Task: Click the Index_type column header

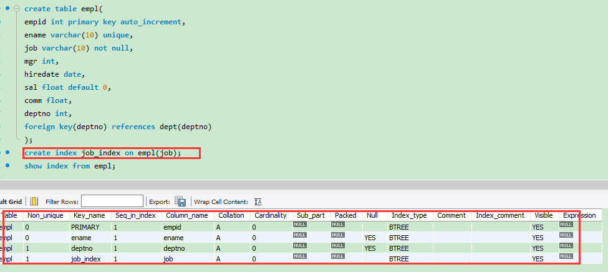Action: point(410,215)
